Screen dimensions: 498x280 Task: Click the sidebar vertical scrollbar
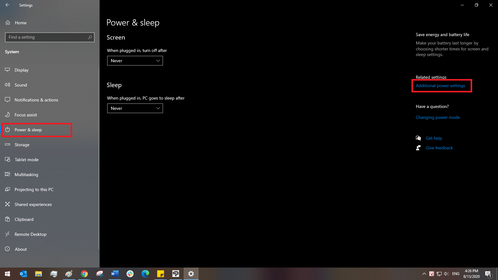coord(99,158)
